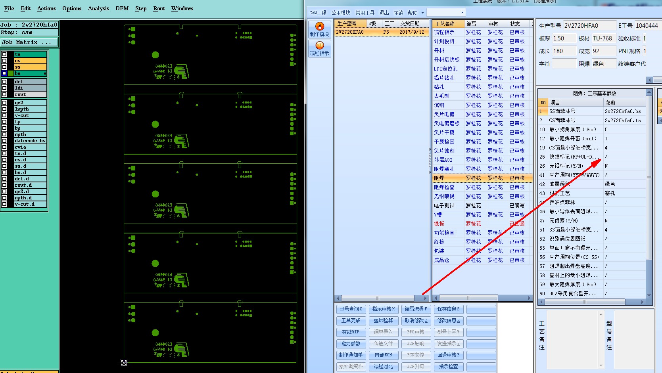Select the SS面菲林号 parameter row
The image size is (662, 373).
point(592,111)
